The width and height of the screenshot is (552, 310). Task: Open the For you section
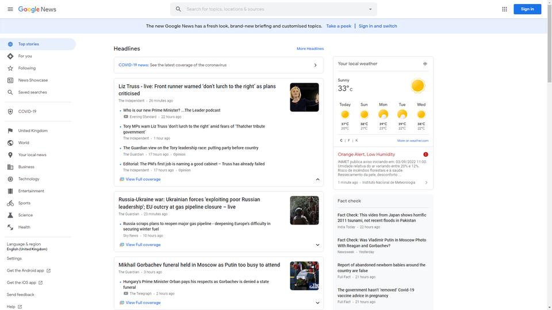click(x=38, y=56)
